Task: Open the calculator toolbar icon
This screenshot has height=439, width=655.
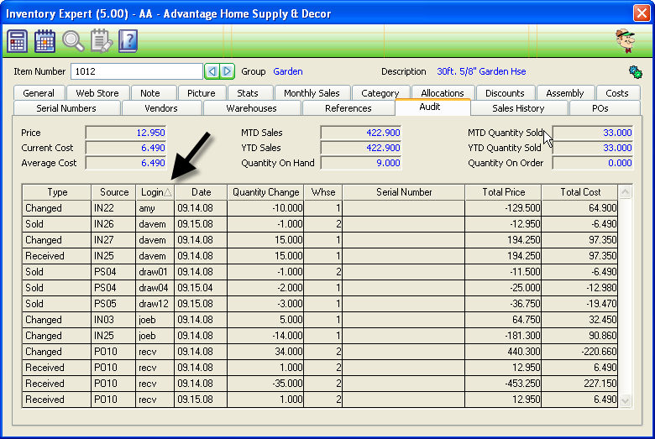Action: 18,40
